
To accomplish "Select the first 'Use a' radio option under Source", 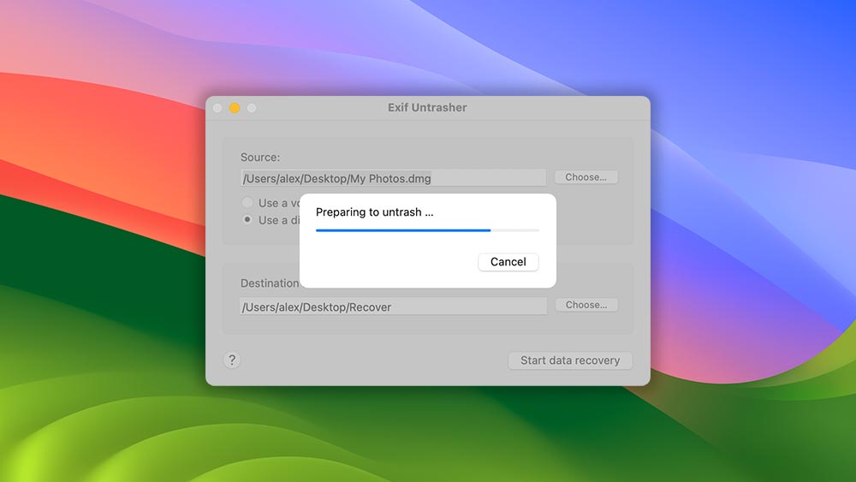I will pos(247,203).
